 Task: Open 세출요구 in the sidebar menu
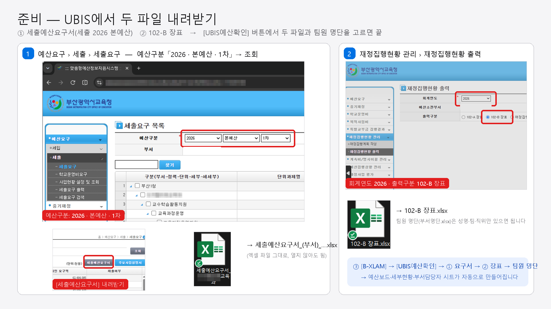point(67,167)
